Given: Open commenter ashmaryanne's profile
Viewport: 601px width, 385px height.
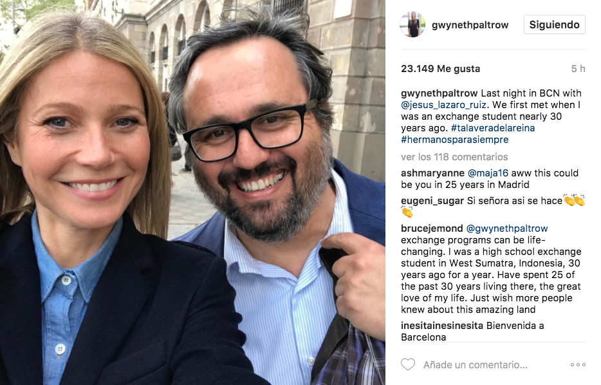Looking at the screenshot, I should pos(432,173).
